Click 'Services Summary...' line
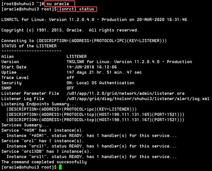The width and height of the screenshot is (212, 171). click(25, 125)
